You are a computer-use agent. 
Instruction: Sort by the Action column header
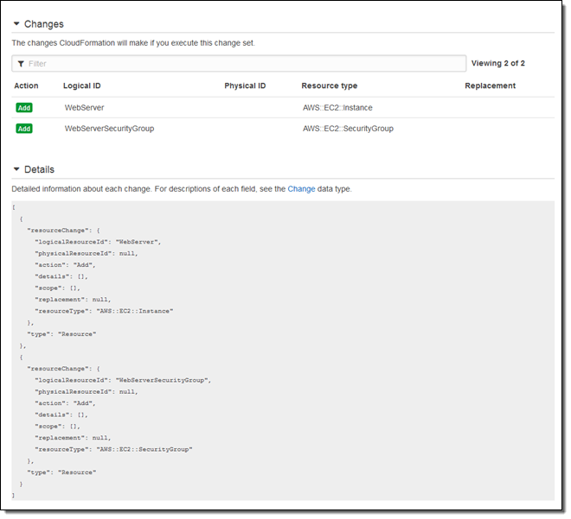coord(26,85)
